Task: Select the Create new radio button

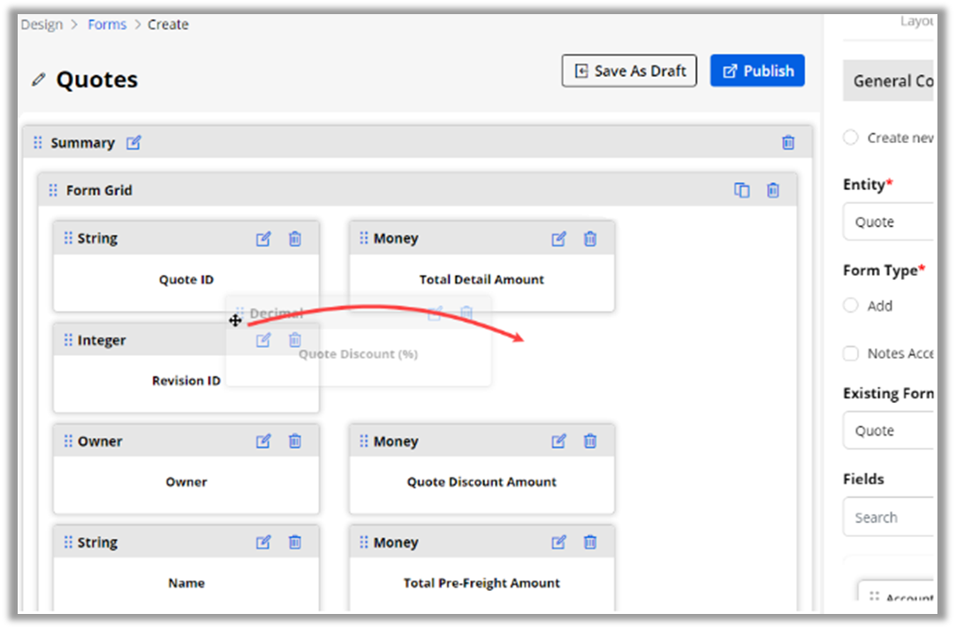Action: coord(850,137)
